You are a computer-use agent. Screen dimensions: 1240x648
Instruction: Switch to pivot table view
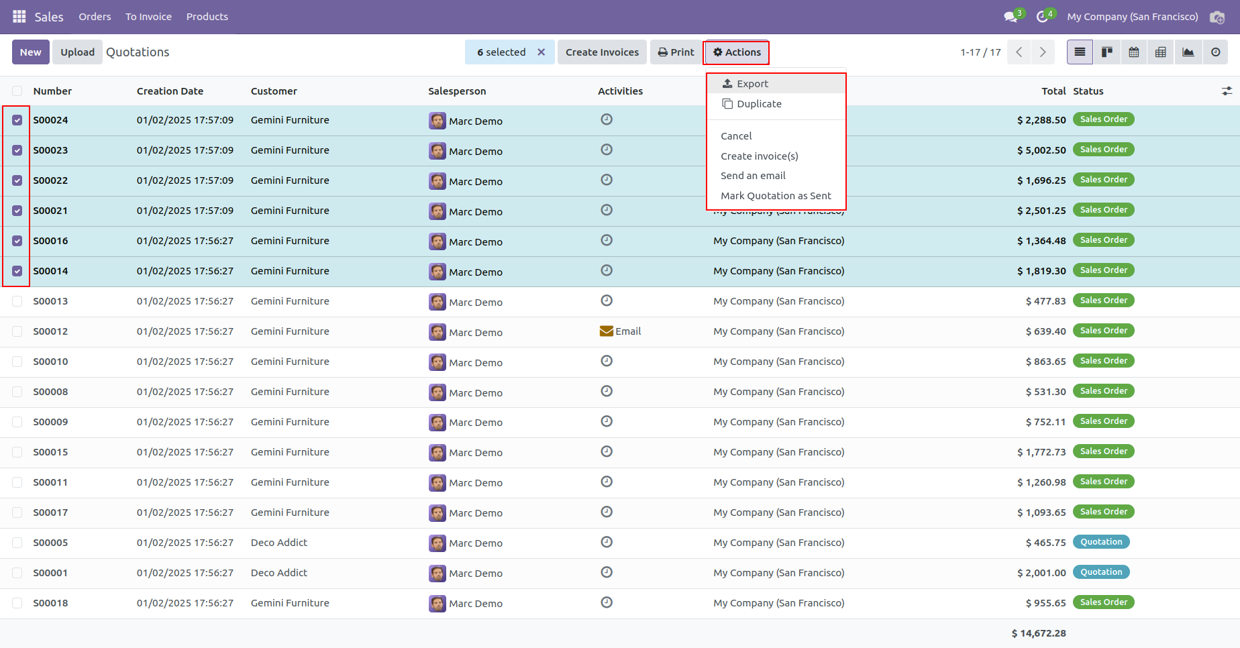(1161, 52)
